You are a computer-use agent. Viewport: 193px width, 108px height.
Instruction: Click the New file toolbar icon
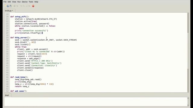tap(5, 6)
